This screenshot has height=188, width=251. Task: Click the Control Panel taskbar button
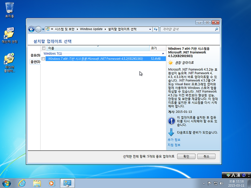(67, 183)
